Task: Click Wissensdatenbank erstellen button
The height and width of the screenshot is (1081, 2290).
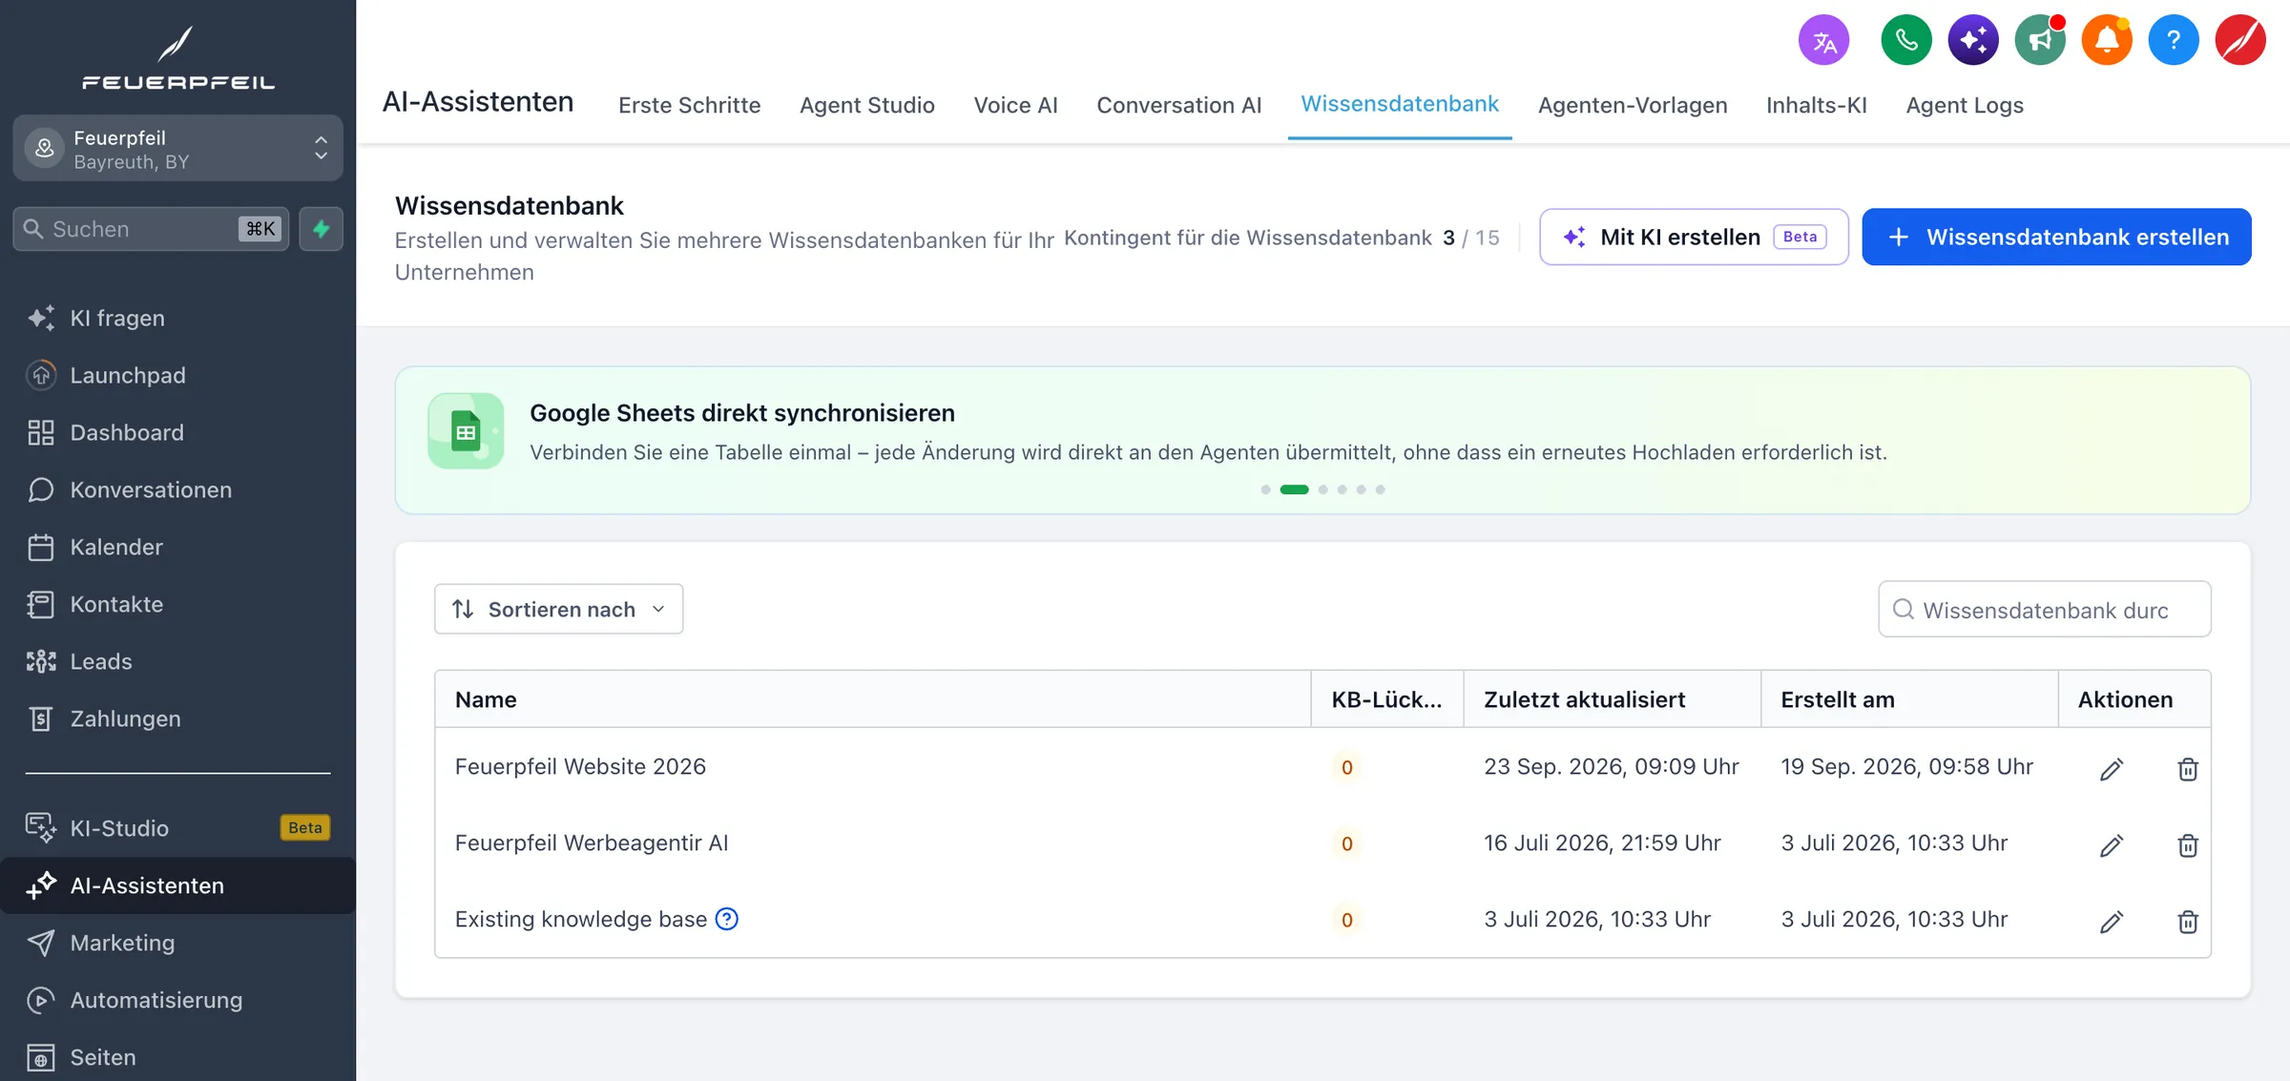Action: (x=2056, y=237)
